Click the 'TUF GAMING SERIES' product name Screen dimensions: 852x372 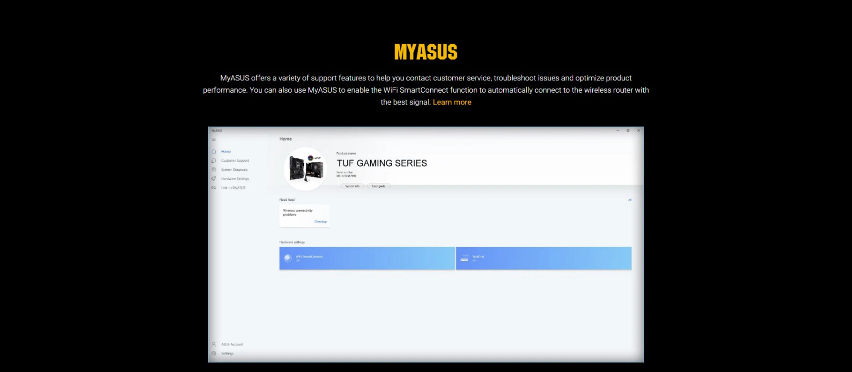click(382, 163)
